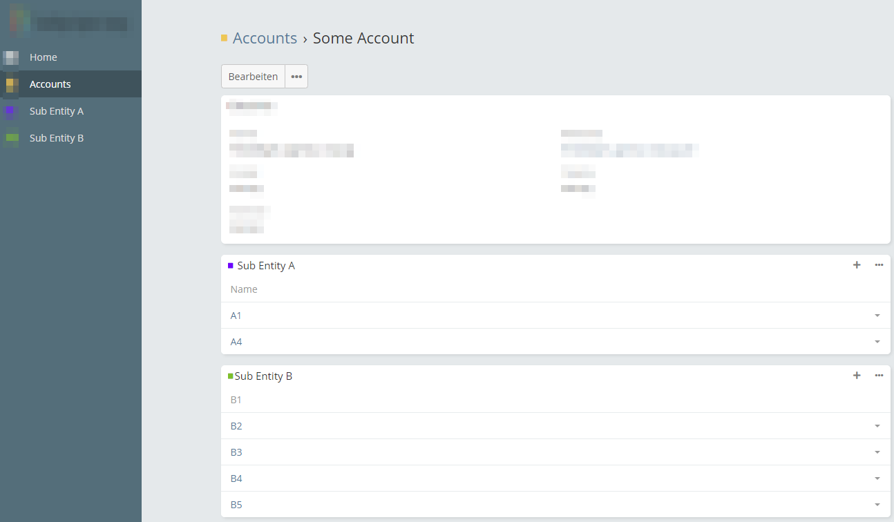Screen dimensions: 894x522
Task: Click the Sub Entity A panel title
Action: (x=266, y=266)
